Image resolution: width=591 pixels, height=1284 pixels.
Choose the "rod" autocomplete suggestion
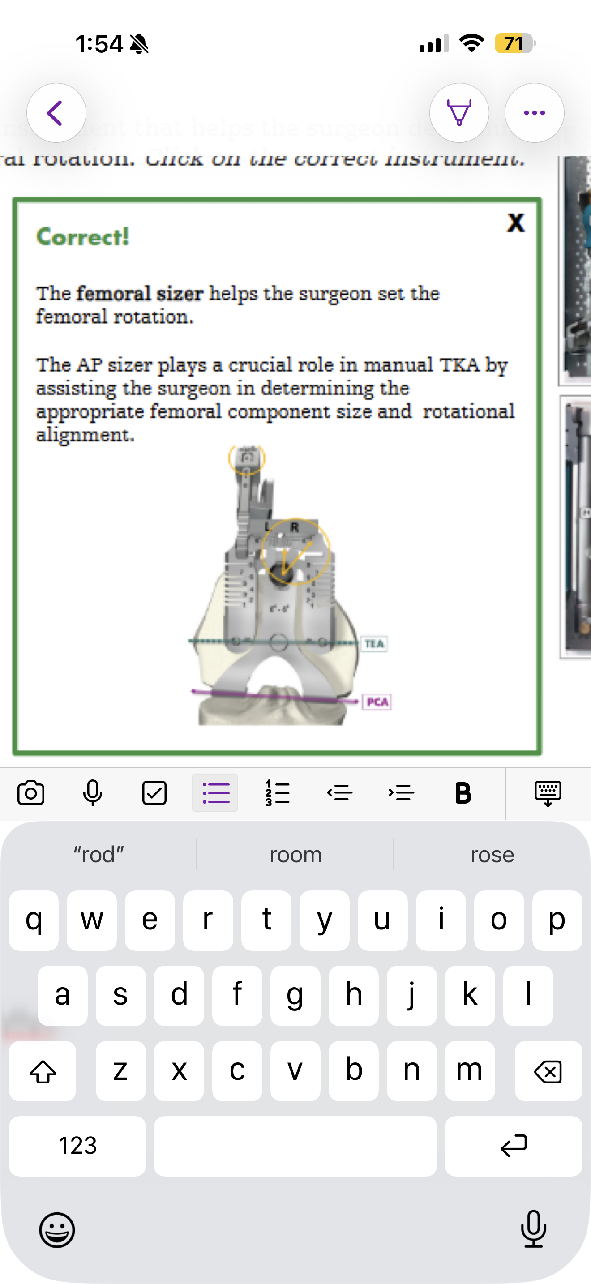(98, 854)
